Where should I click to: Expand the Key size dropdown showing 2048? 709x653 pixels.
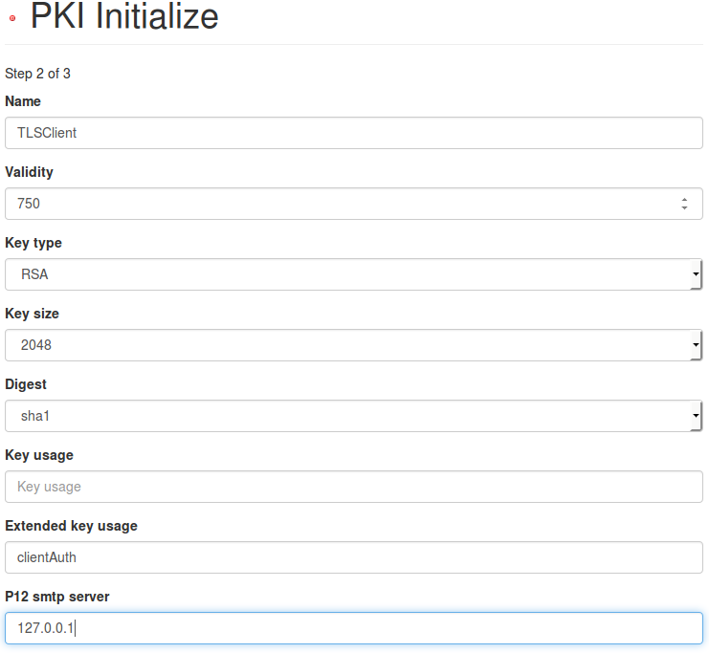(x=354, y=345)
